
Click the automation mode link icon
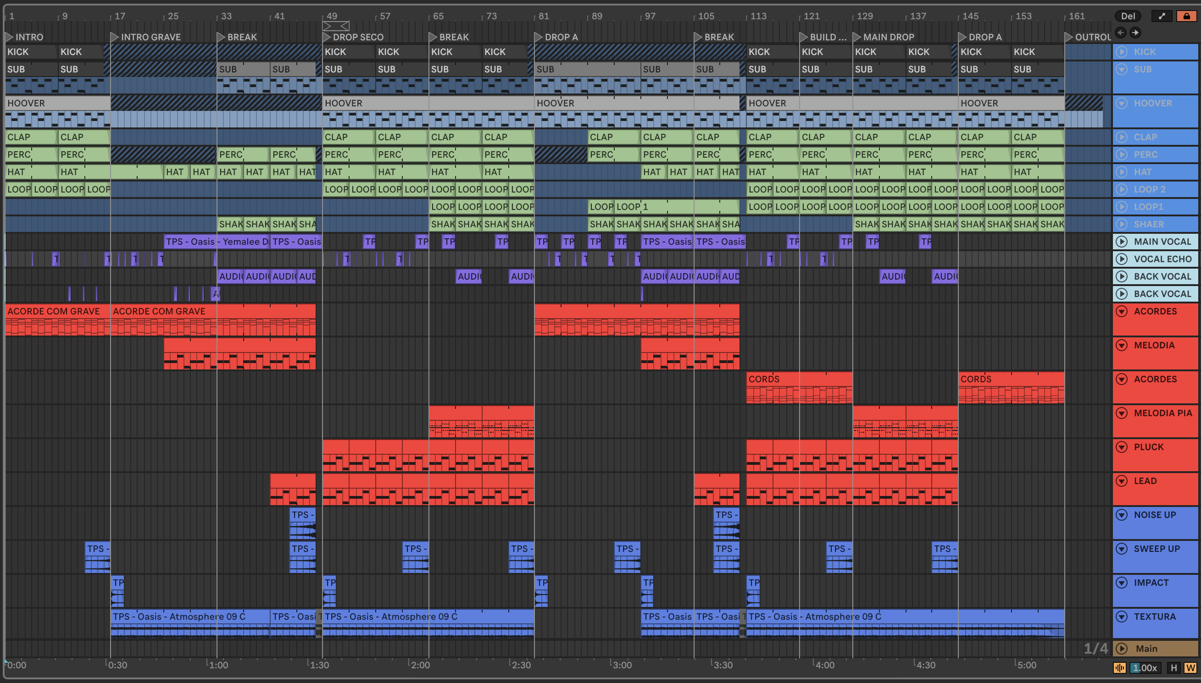pyautogui.click(x=1162, y=16)
